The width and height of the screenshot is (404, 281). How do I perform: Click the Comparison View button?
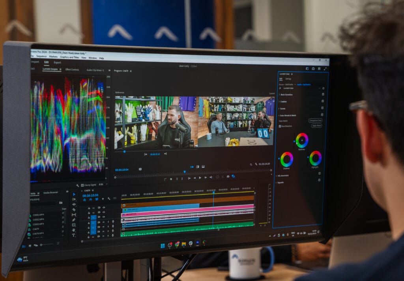click(x=315, y=120)
